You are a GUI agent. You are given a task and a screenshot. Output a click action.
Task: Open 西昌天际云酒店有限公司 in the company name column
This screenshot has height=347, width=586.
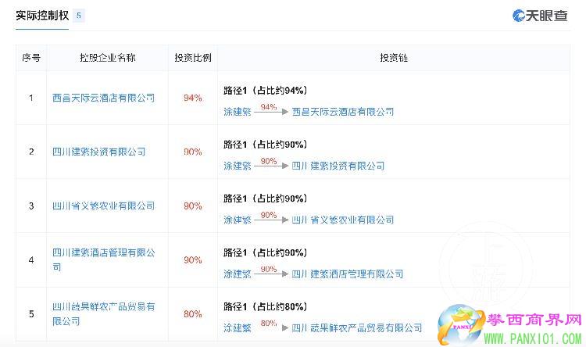pos(103,98)
